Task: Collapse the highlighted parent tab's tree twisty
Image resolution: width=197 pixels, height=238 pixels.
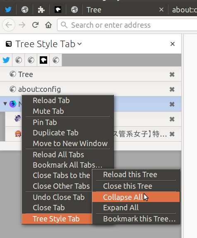Action: (x=5, y=104)
